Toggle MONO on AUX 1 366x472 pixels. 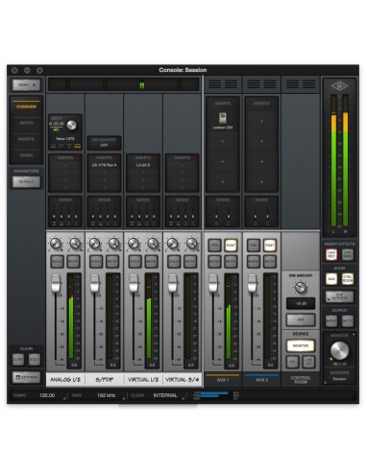pos(214,262)
